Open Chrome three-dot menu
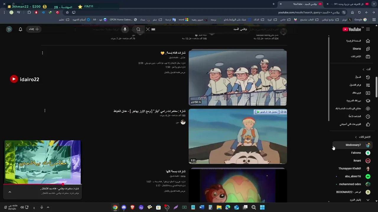 point(4,12)
